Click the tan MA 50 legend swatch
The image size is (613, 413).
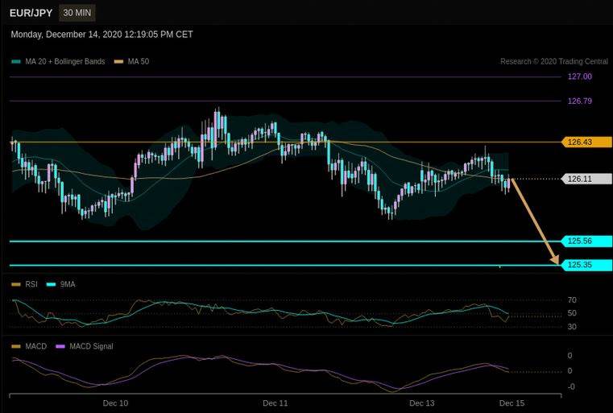point(119,61)
